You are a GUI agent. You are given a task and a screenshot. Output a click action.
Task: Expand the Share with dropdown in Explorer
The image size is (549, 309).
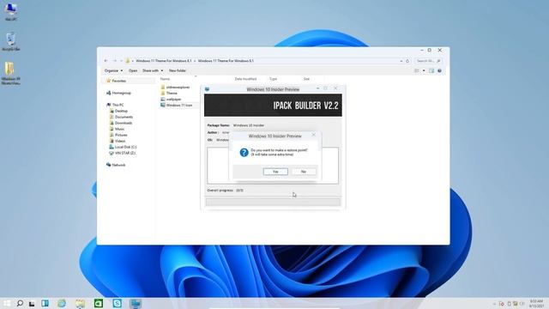(153, 70)
